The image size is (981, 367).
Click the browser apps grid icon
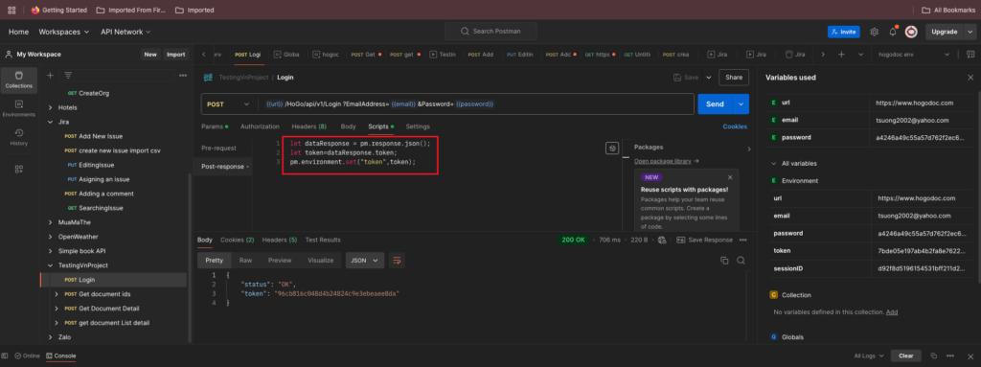click(11, 10)
